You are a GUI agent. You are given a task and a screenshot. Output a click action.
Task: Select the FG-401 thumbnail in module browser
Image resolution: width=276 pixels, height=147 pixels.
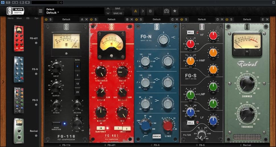pos(19,38)
